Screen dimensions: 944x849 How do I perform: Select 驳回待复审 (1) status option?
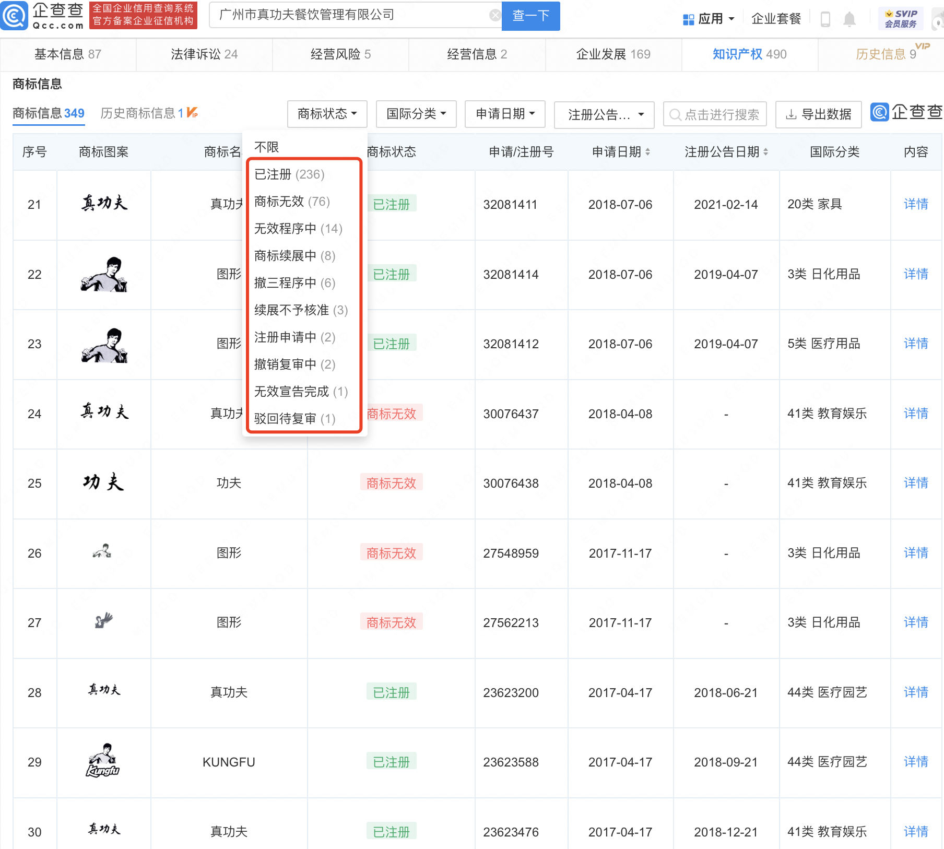pos(295,419)
